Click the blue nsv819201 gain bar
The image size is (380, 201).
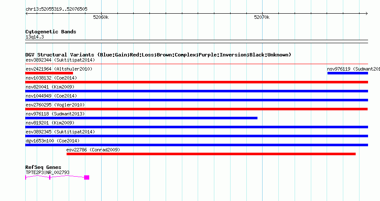pos(196,127)
